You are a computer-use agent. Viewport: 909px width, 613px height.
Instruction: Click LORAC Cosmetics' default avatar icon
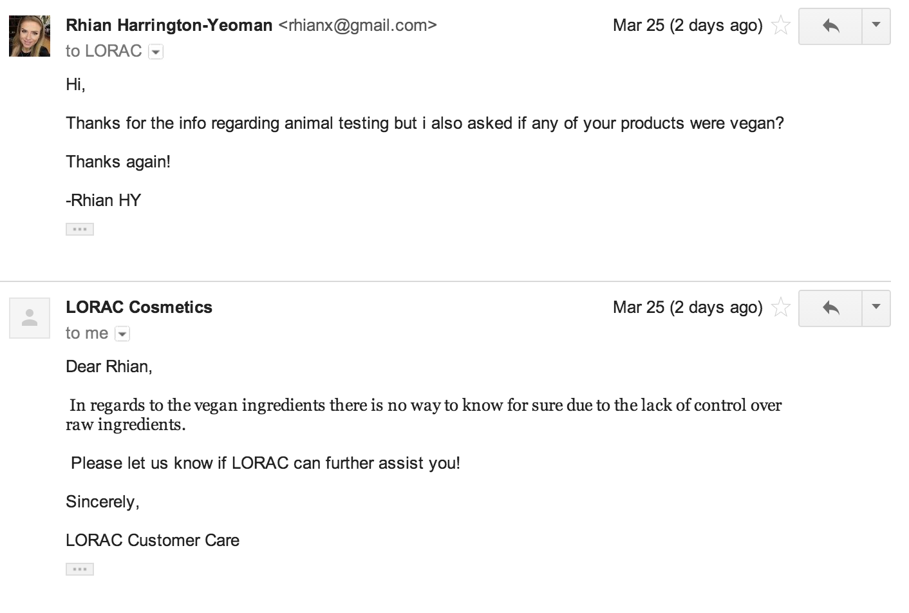tap(30, 318)
